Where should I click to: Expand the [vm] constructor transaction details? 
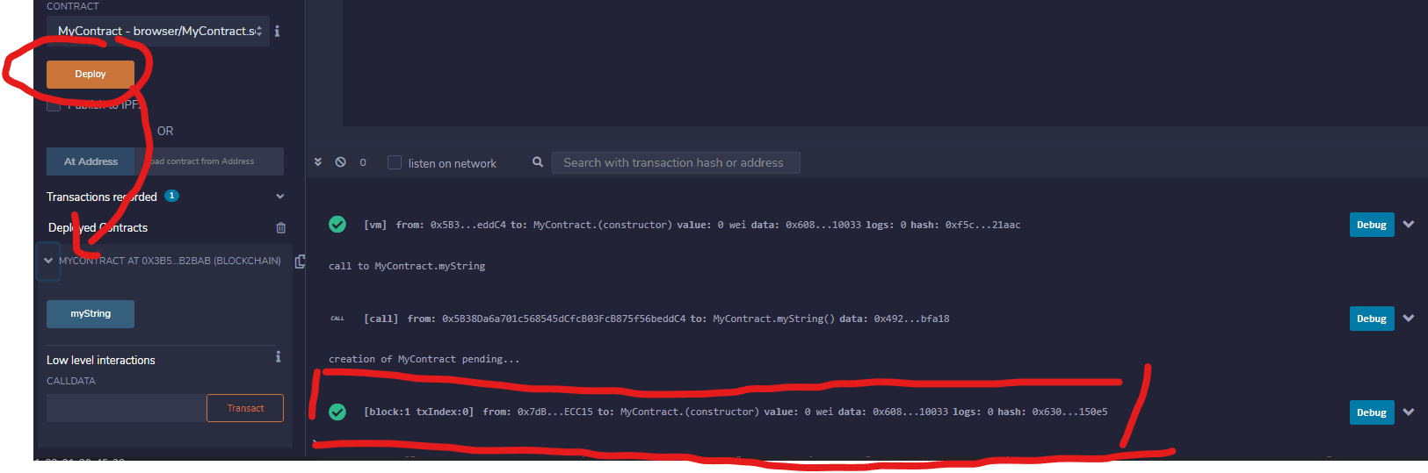point(1409,225)
